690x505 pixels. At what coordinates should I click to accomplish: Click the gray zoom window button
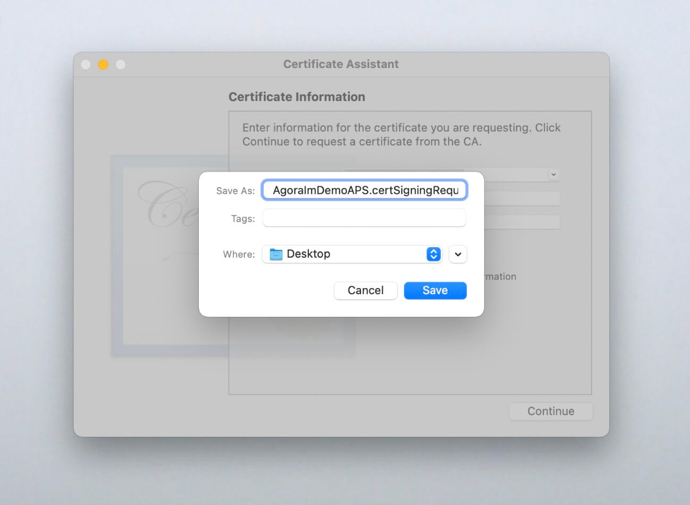click(x=121, y=64)
